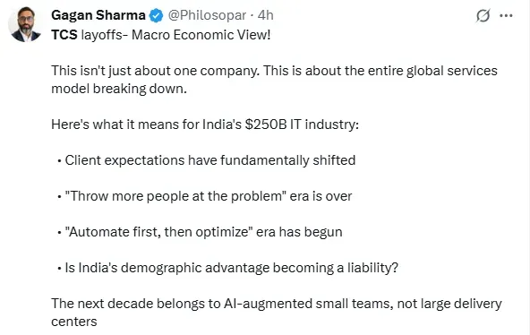This screenshot has height=335, width=530.
Task: Open the Gagan Sharma display name link
Action: pos(98,15)
